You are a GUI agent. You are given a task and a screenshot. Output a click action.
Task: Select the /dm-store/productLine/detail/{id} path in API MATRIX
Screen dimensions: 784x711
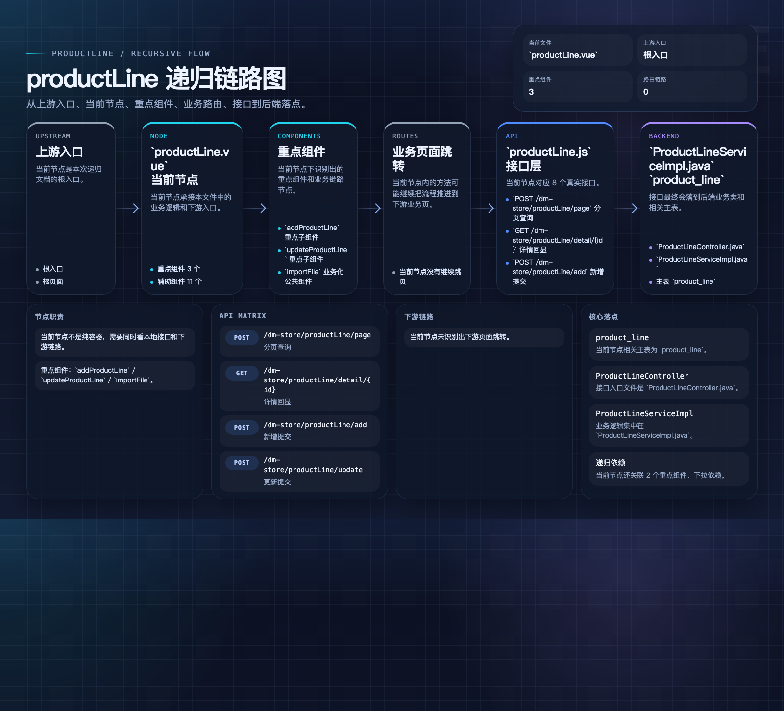pos(317,380)
